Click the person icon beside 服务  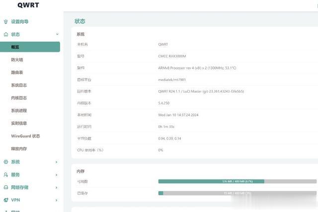(x=6, y=175)
